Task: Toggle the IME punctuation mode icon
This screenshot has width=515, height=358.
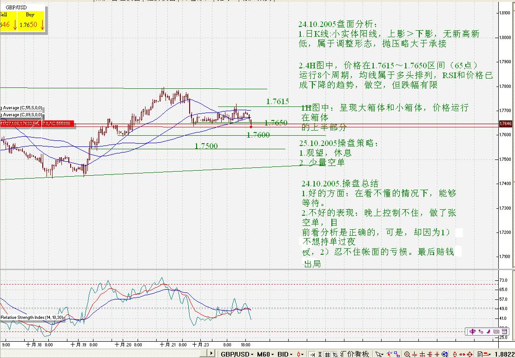Action: pos(481,331)
